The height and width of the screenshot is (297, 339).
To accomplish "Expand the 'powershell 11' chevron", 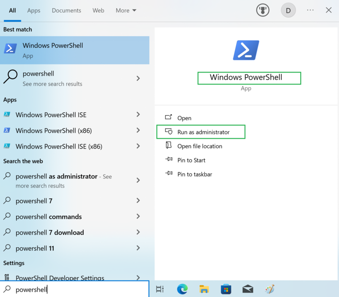I will tap(138, 248).
